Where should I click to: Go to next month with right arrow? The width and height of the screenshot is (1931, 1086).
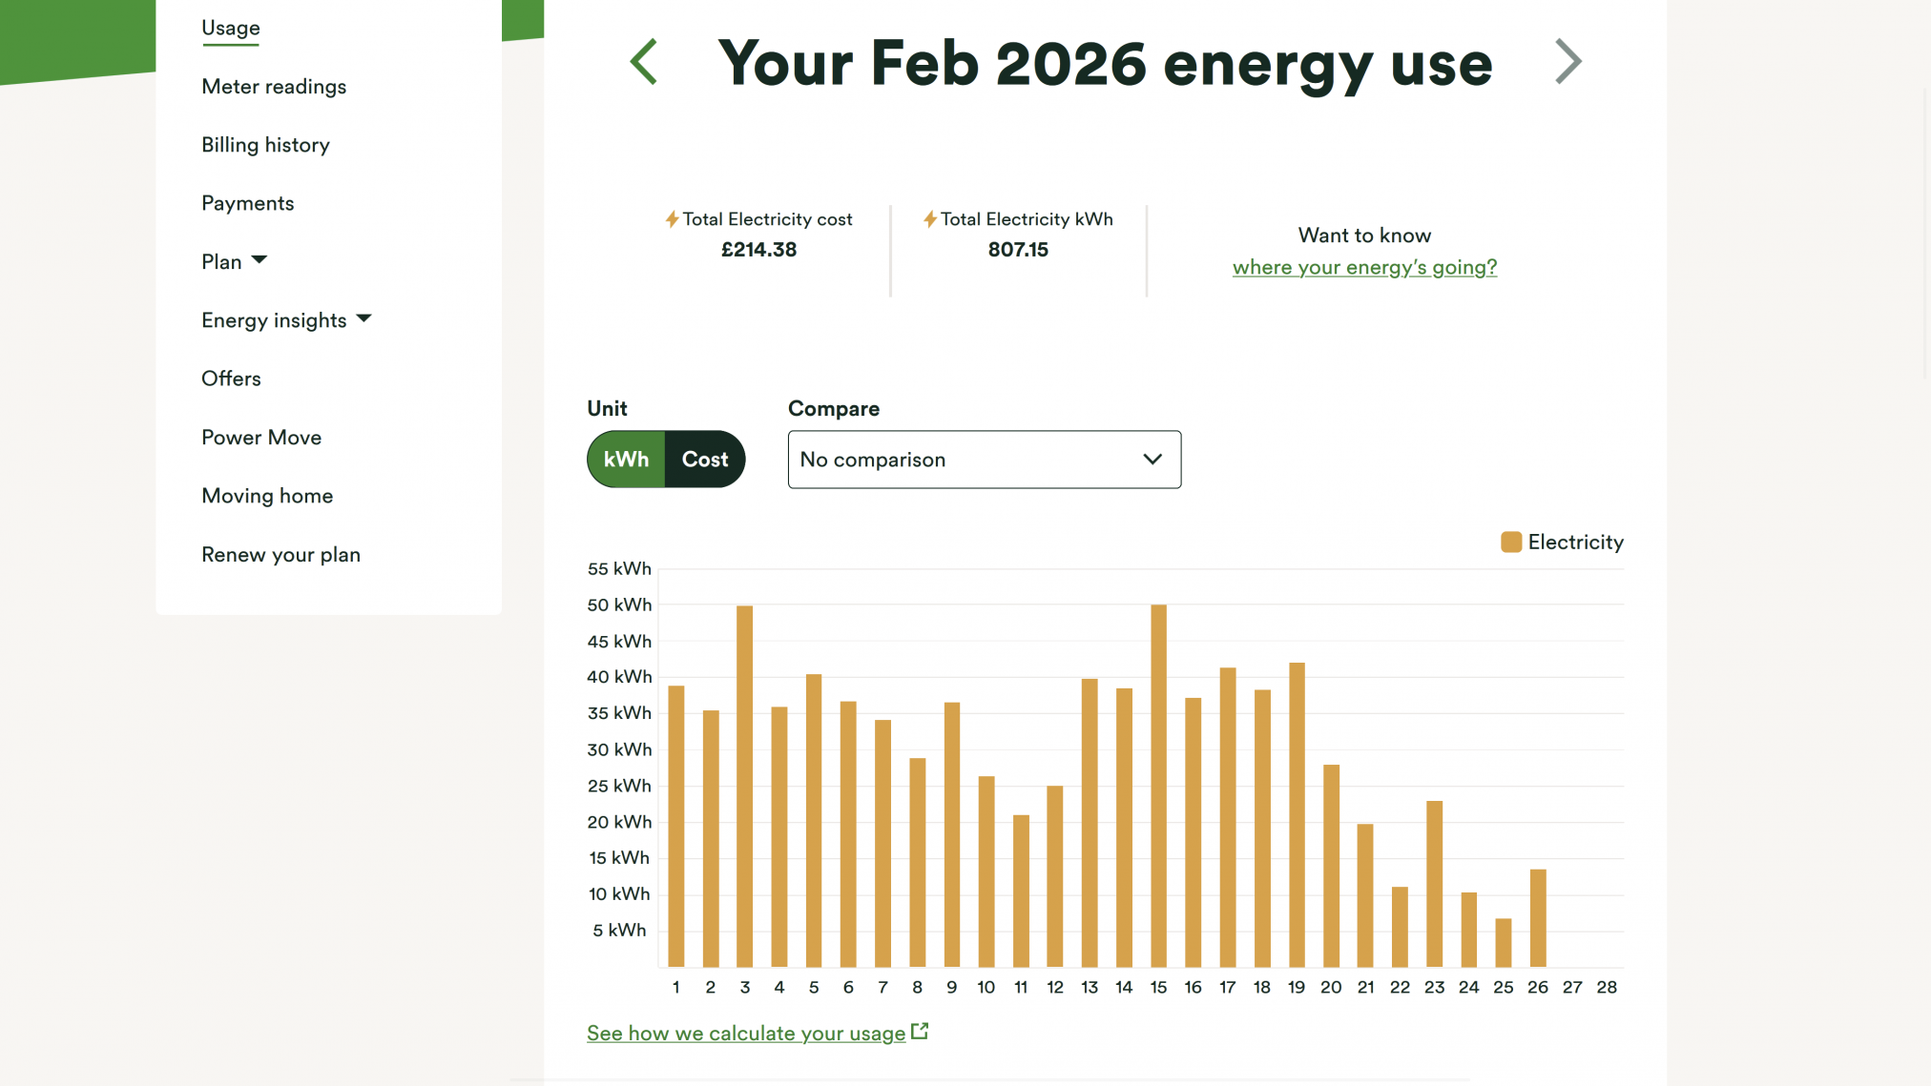pos(1568,63)
